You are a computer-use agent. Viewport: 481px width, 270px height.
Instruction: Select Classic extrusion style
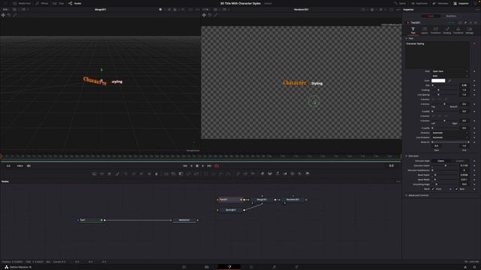coord(441,160)
